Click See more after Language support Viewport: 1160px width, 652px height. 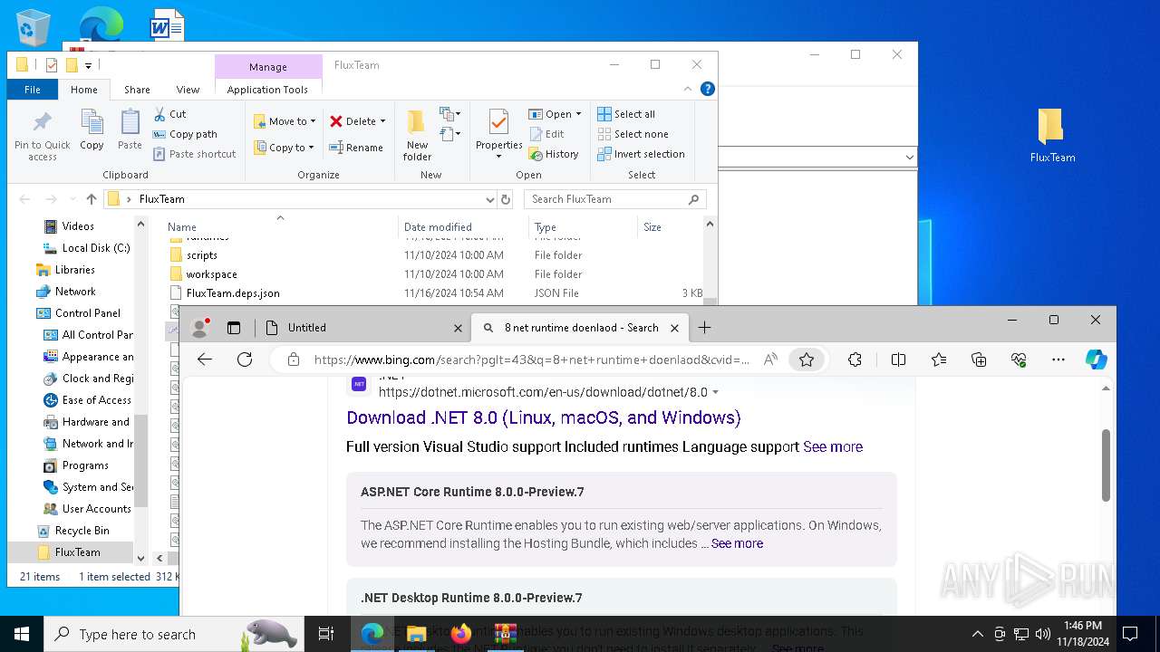click(x=833, y=446)
